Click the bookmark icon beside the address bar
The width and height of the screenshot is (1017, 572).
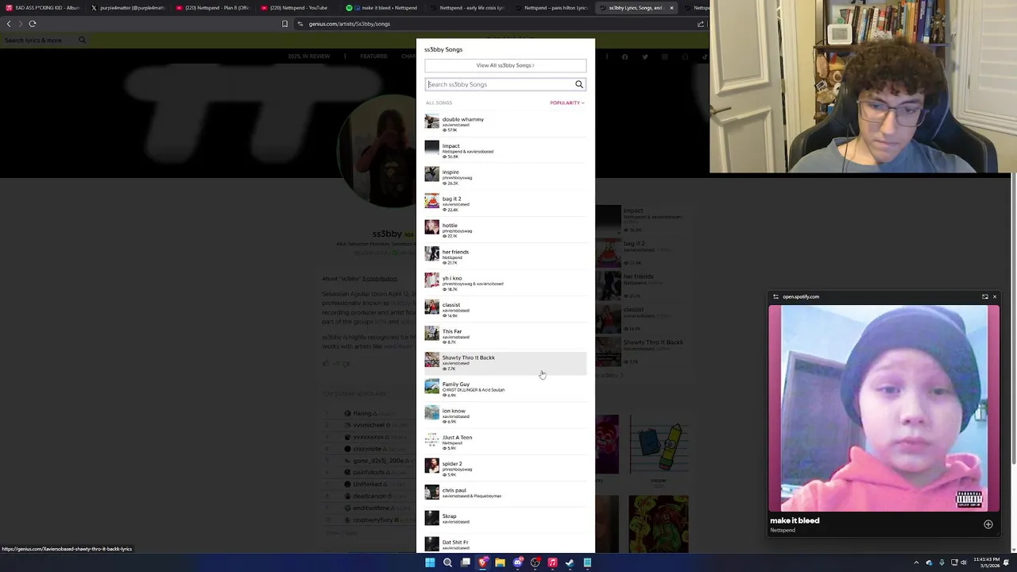coord(284,24)
